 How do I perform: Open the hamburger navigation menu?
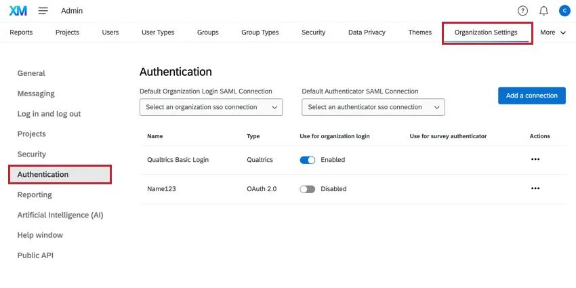point(43,11)
